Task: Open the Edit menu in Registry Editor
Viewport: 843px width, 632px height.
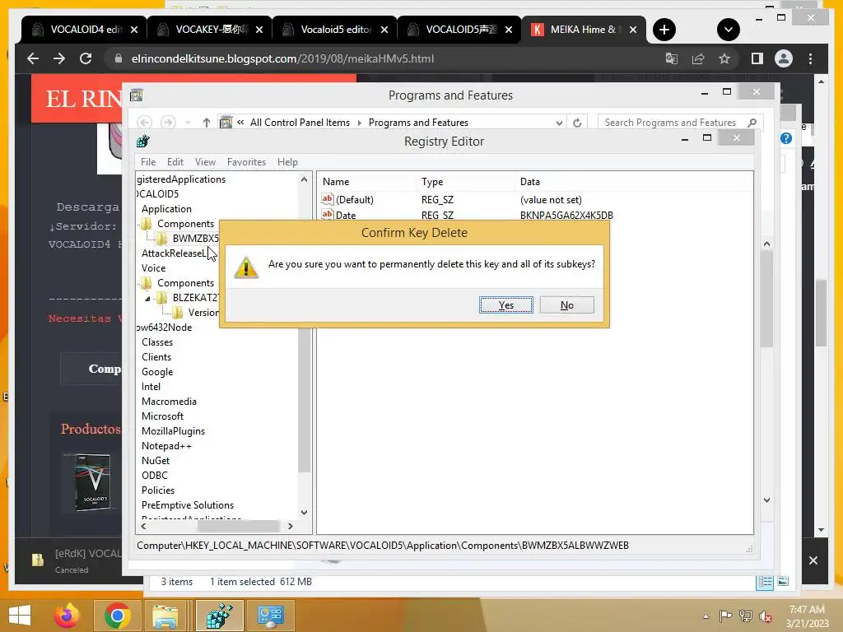Action: coord(175,162)
